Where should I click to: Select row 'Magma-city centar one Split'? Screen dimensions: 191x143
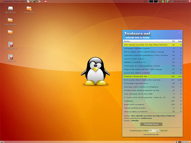click(x=152, y=69)
